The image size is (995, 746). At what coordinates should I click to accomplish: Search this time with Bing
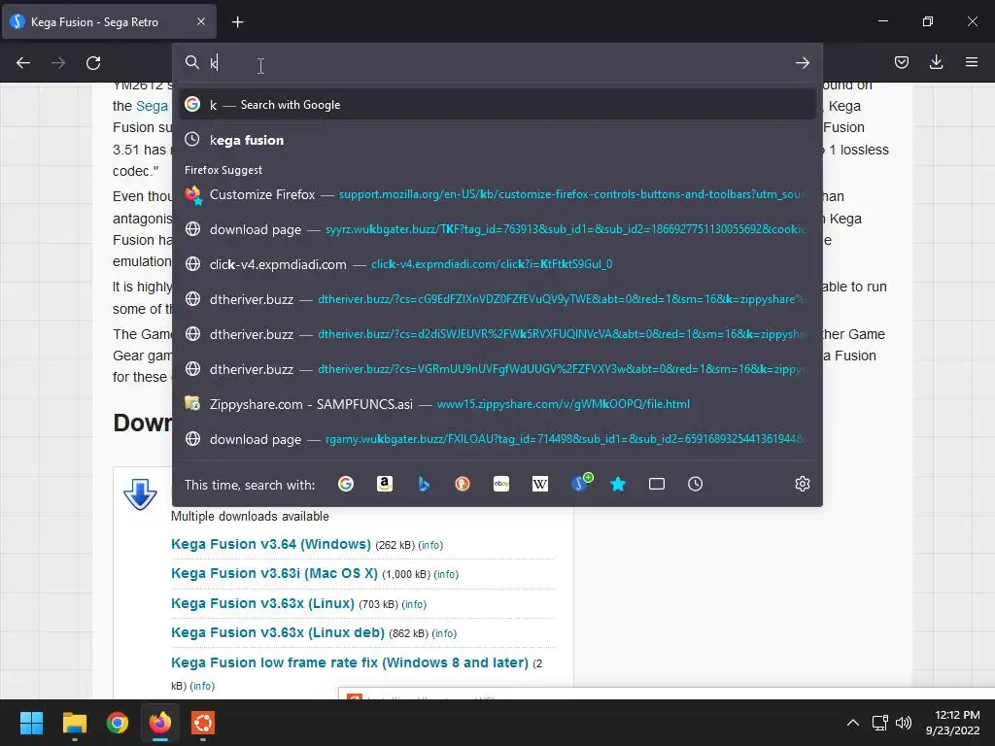(424, 484)
